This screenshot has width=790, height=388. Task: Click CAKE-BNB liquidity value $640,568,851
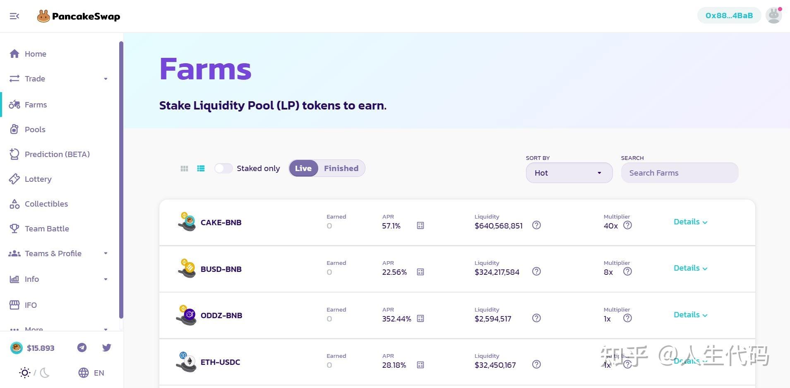click(x=499, y=226)
